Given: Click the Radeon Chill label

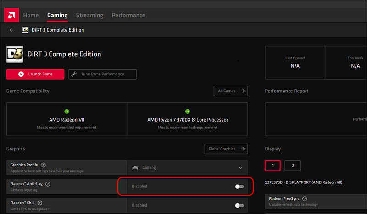Looking at the screenshot, I should [x=22, y=203].
